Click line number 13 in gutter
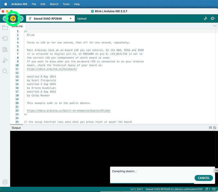The image size is (218, 192). [x=17, y=77]
